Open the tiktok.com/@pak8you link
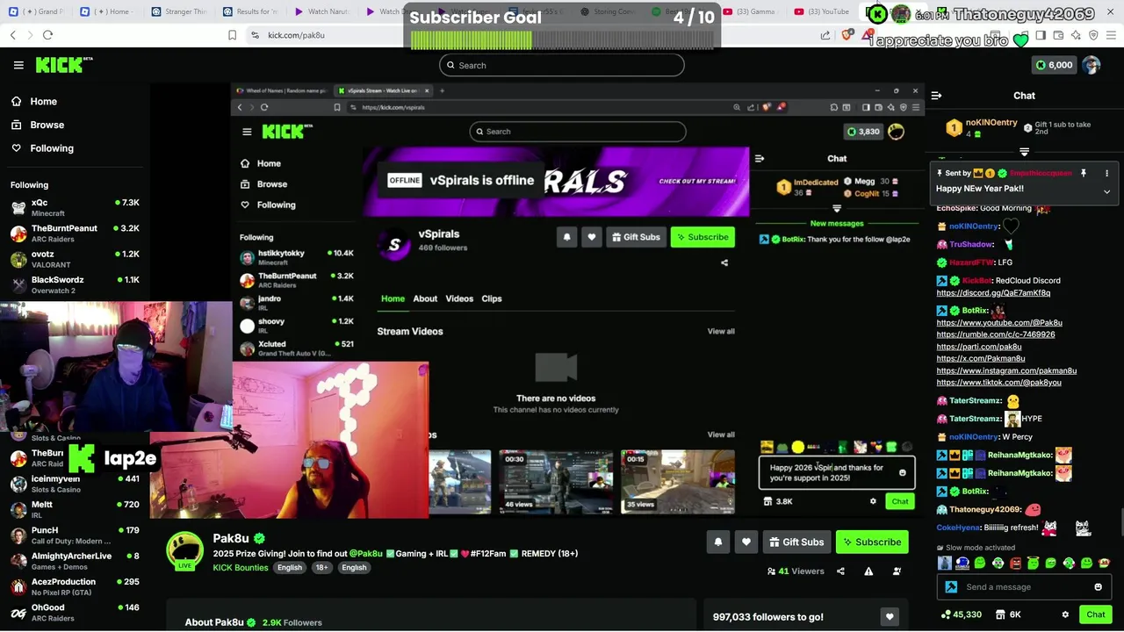 [998, 383]
